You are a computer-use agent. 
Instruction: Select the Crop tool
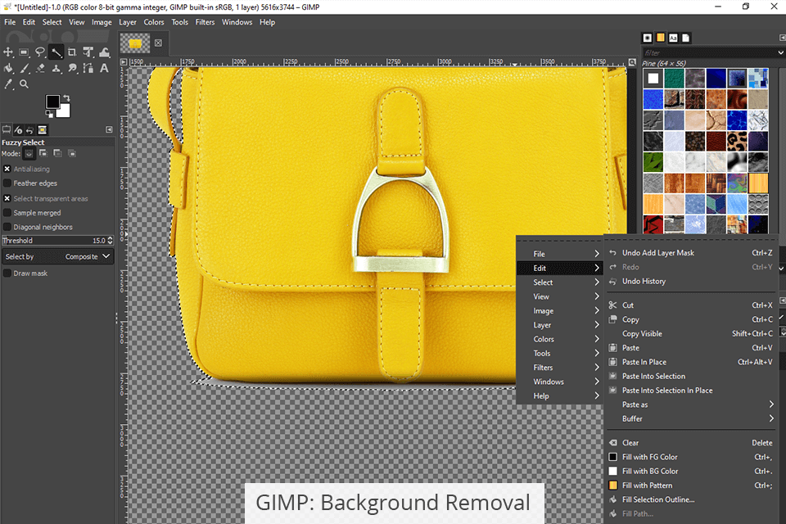click(x=72, y=52)
